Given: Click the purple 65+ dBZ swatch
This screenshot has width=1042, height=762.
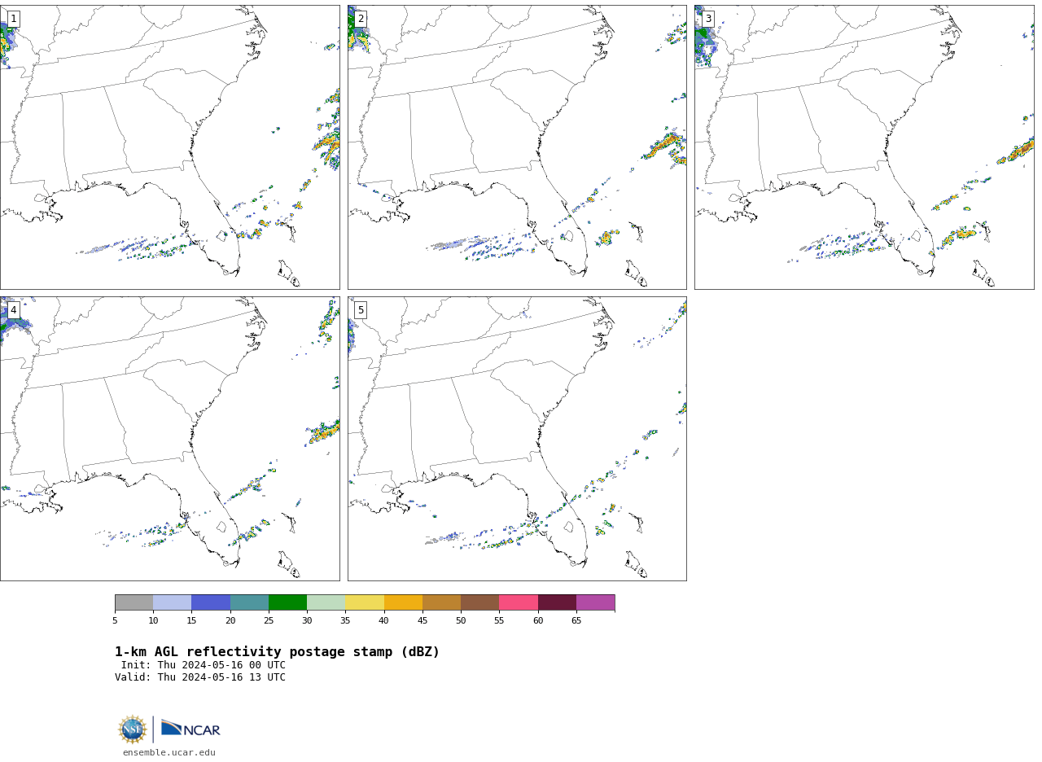Looking at the screenshot, I should pyautogui.click(x=596, y=602).
